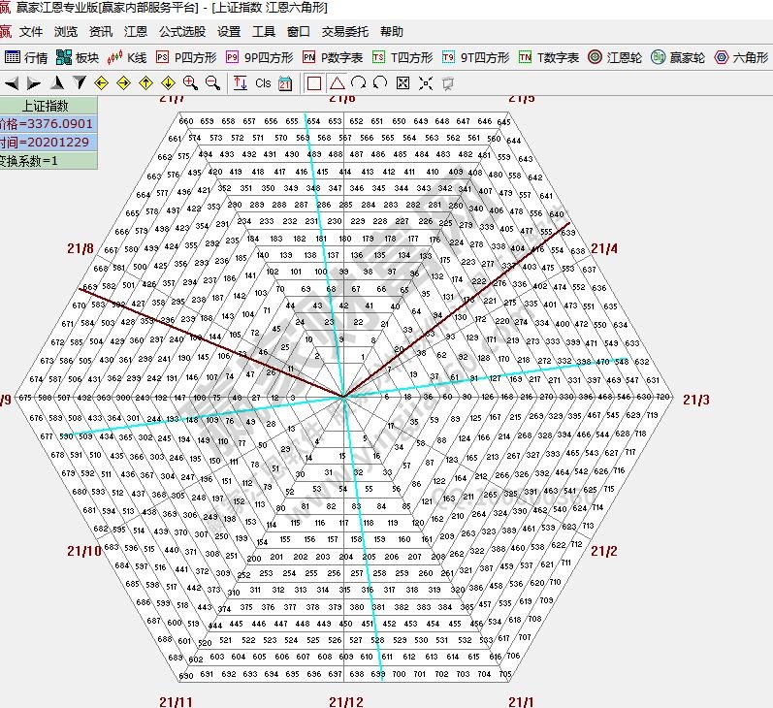This screenshot has height=708, width=773.
Task: Click the yellow left arrow diamond icon
Action: coord(101,83)
